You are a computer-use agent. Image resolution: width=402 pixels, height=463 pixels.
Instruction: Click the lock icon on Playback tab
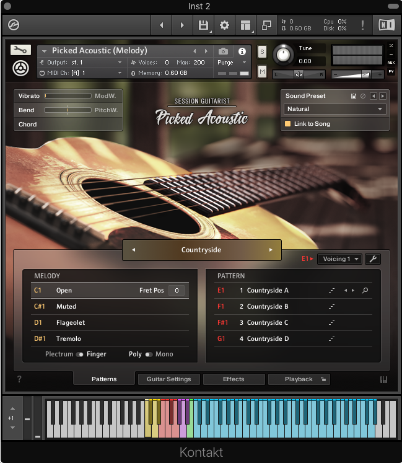click(x=323, y=379)
